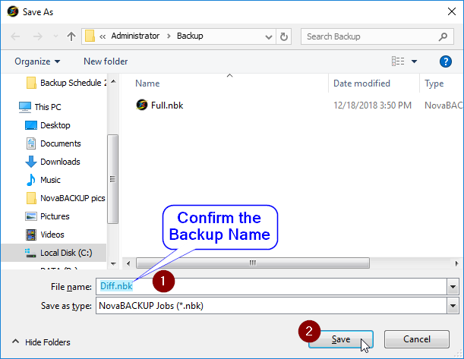
Task: Click the folder icon in address bar
Action: coord(90,36)
